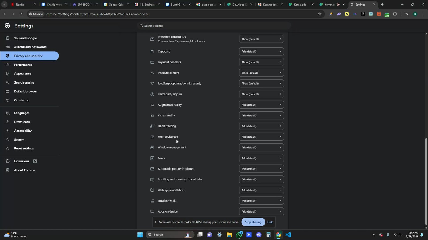The width and height of the screenshot is (428, 240).
Task: Open the Clipboard permission dropdown
Action: 261,52
